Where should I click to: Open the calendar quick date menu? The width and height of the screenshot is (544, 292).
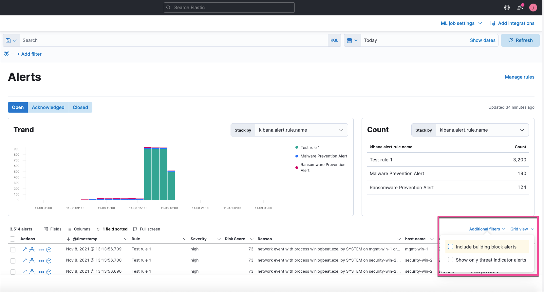coord(352,40)
